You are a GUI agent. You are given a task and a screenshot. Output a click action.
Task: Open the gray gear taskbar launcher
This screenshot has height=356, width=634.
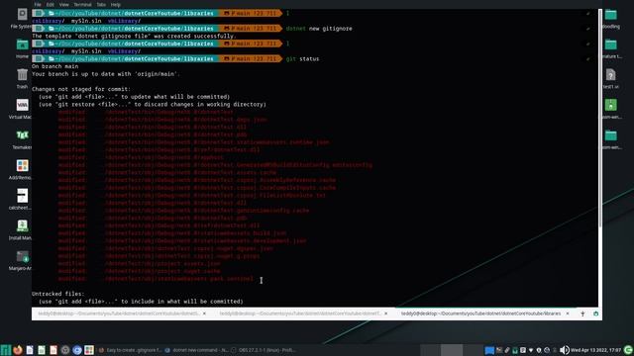coord(65,350)
